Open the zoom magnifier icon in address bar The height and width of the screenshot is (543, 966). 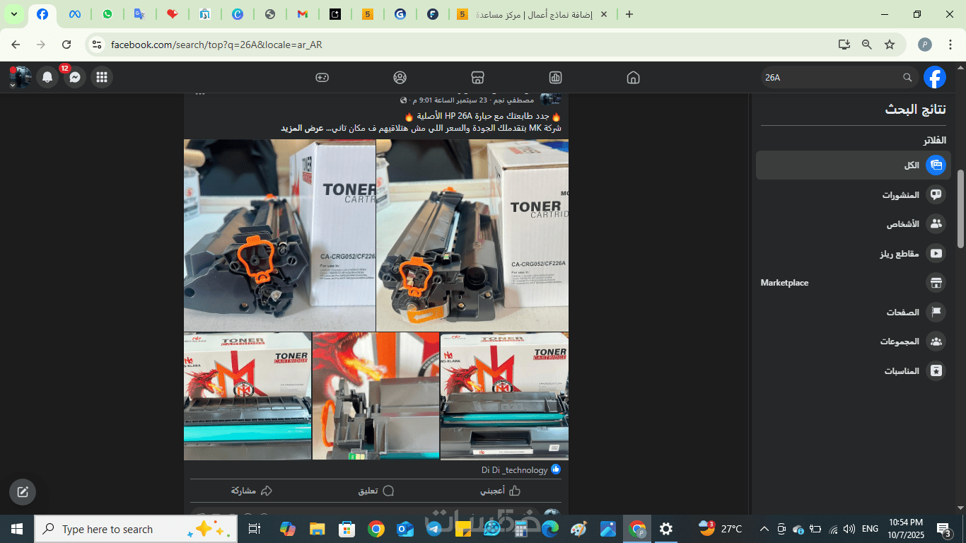click(x=867, y=45)
